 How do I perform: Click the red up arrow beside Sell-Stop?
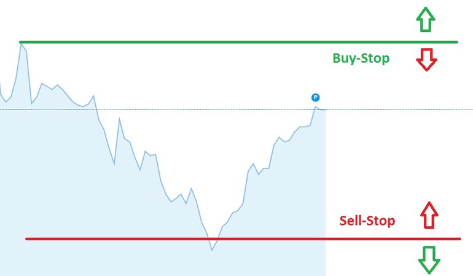[429, 215]
